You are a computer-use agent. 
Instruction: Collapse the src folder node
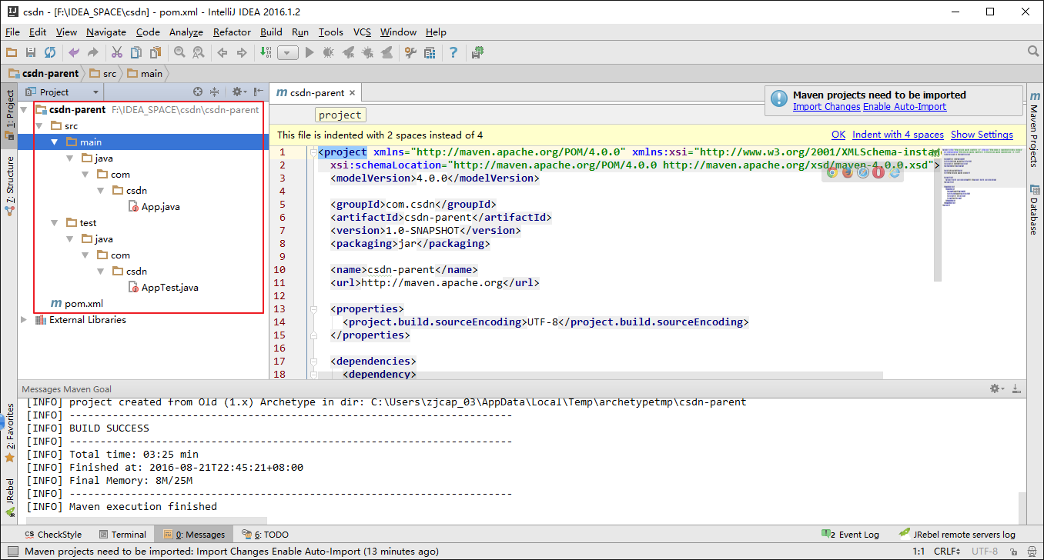(x=39, y=126)
